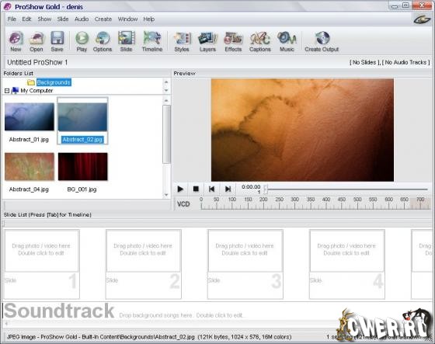Click folder list scroll down arrow
This screenshot has height=344, width=435.
point(166,90)
